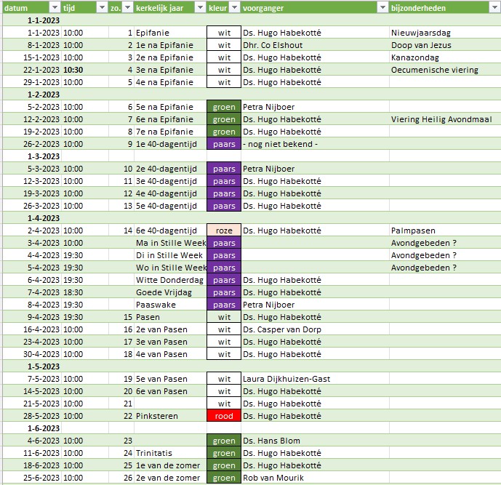501x485 pixels.
Task: Click the 'Paaswake' cell
Action: coord(170,305)
